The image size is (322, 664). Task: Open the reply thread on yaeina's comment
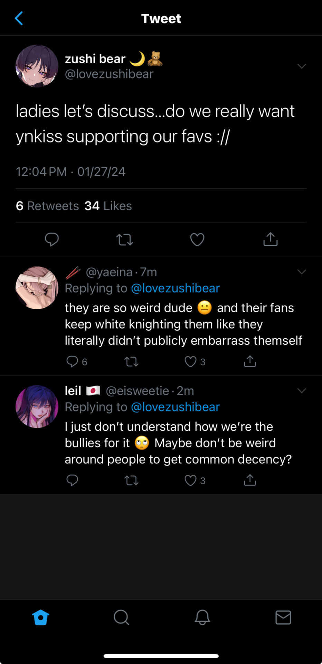click(x=72, y=361)
